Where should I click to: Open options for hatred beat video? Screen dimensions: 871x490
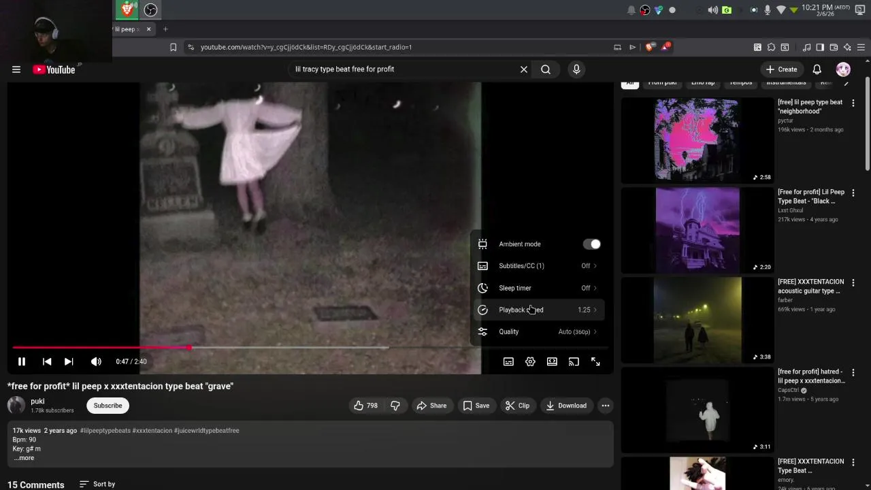click(x=853, y=372)
